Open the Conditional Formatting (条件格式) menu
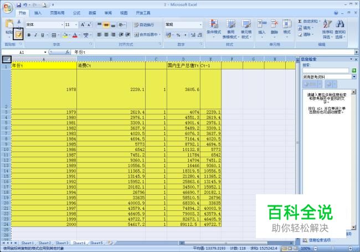Viewport: 360px width, 252px height. [214, 29]
